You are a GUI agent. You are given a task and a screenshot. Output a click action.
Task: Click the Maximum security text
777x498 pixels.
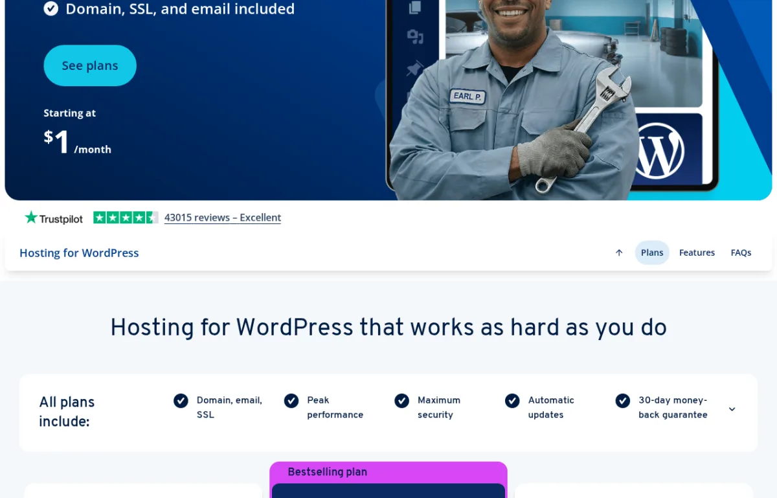click(439, 407)
